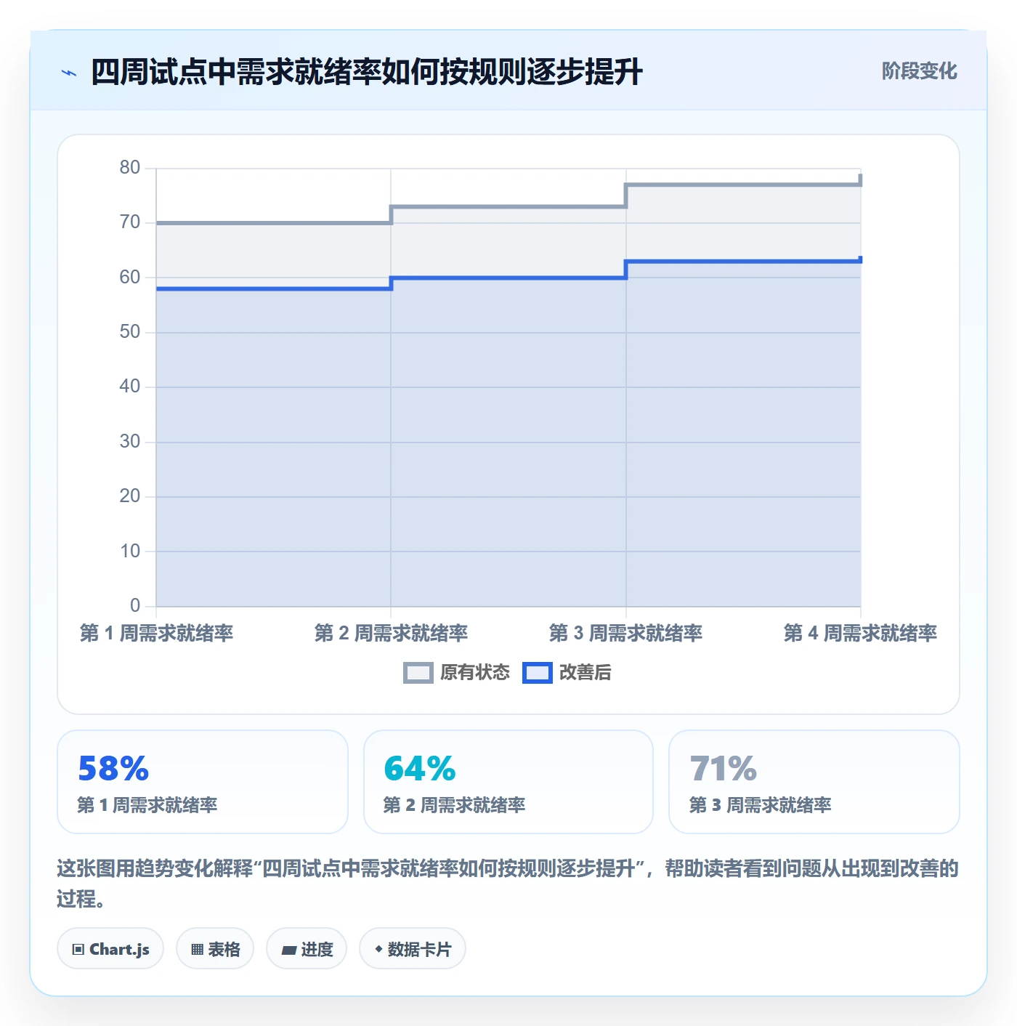Click the 71% value in the stat card
Image resolution: width=1017 pixels, height=1026 pixels.
pos(724,769)
